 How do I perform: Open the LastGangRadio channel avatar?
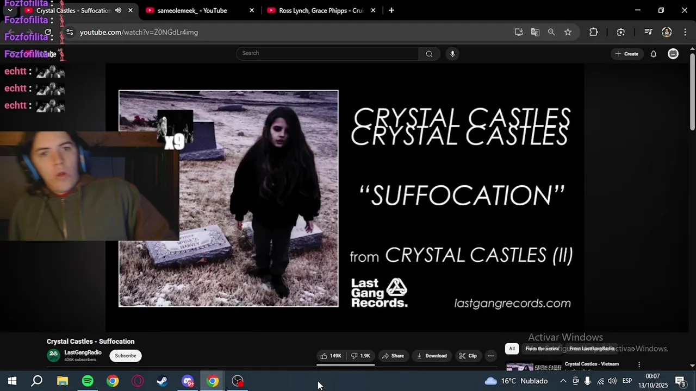click(53, 355)
